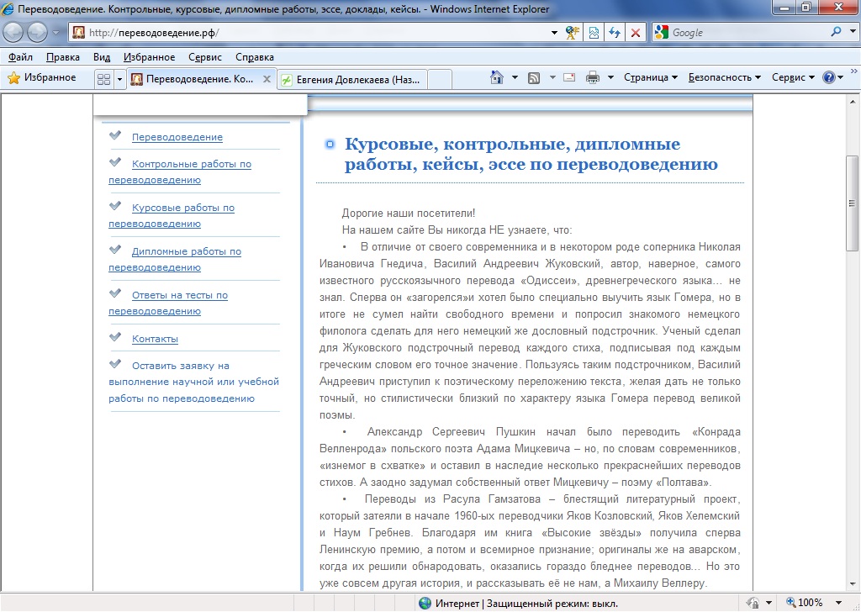
Task: Click the vertical scrollbar thumb
Action: (853, 203)
